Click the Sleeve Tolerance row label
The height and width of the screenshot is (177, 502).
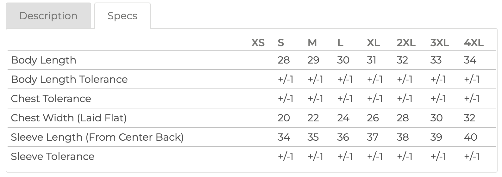[x=53, y=156]
